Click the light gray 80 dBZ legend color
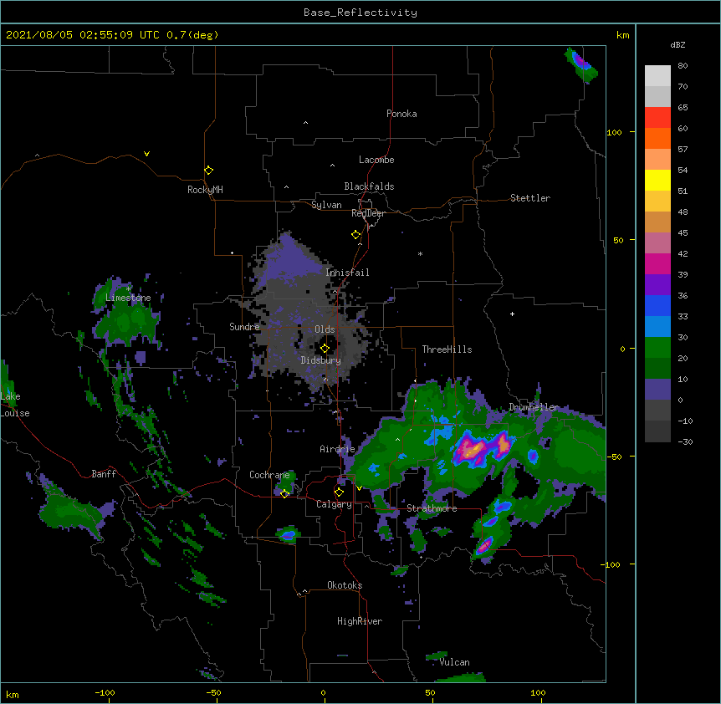 pos(657,76)
